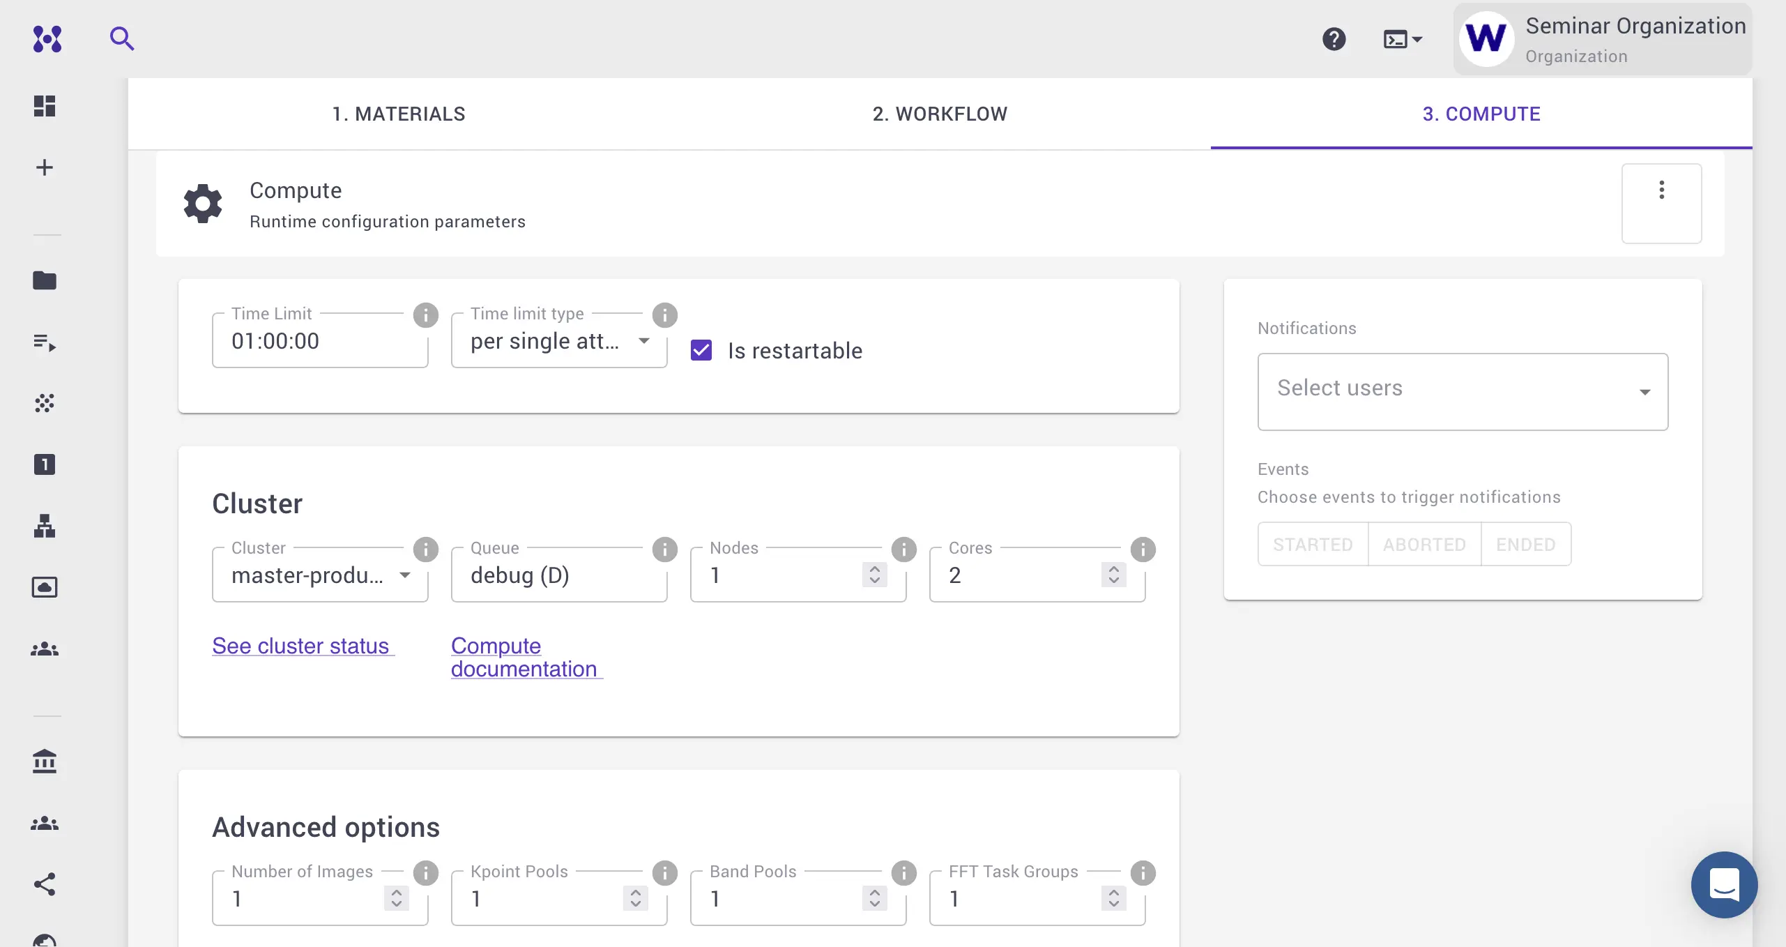Viewport: 1786px width, 947px height.
Task: Open the Select users notifications dropdown
Action: [1462, 391]
